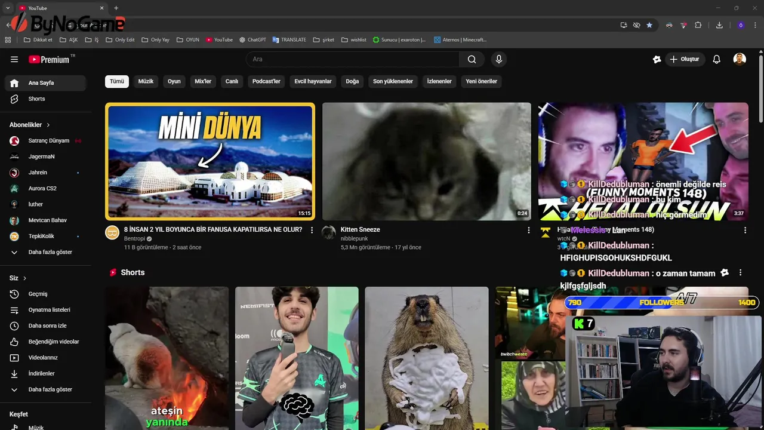
Task: Open İndirilenler downloads
Action: pos(45,373)
